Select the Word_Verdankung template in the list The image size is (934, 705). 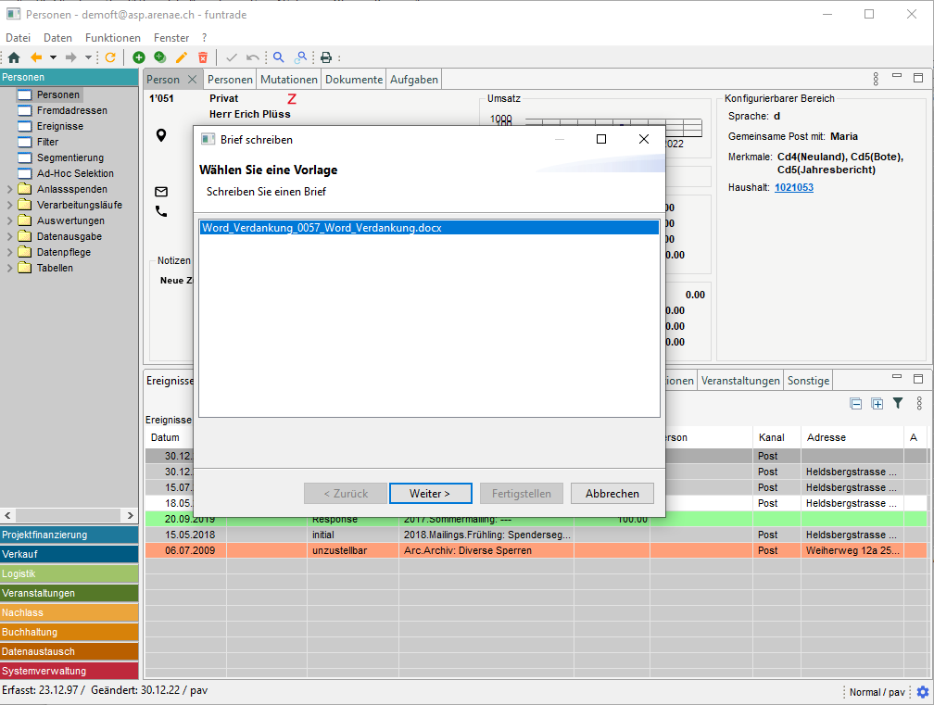tap(322, 228)
